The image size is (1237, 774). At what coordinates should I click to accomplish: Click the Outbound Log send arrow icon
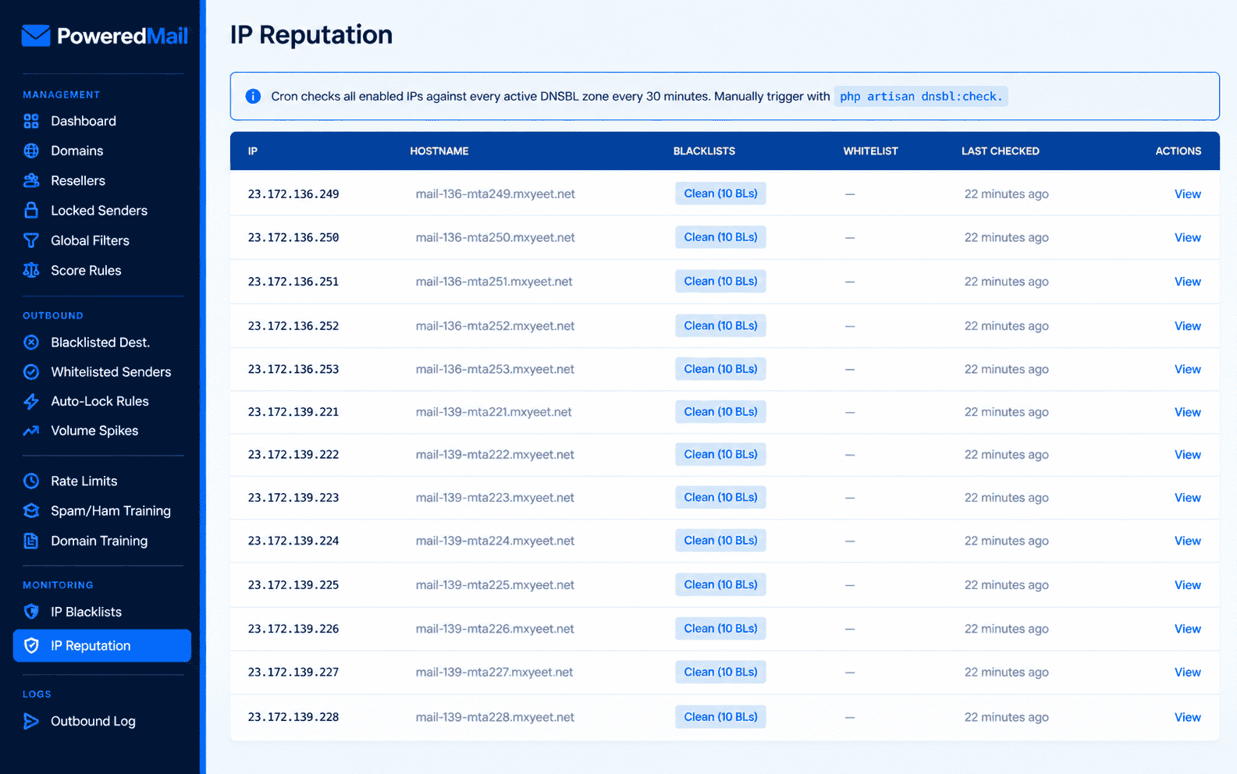31,721
